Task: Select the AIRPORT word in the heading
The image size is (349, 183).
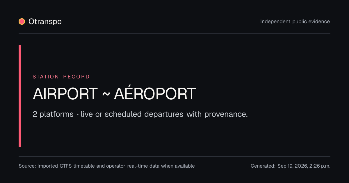Action: [65, 94]
